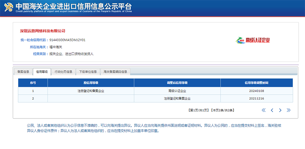Go to previous page single-left arrow
305x149 pixels.
point(272,110)
